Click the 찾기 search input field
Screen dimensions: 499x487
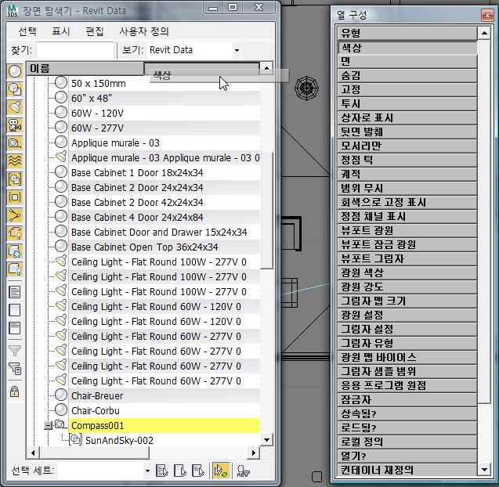tap(75, 50)
